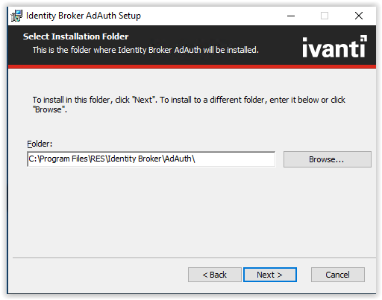Go to the previous step with < Back
This screenshot has width=382, height=300.
pos(215,275)
